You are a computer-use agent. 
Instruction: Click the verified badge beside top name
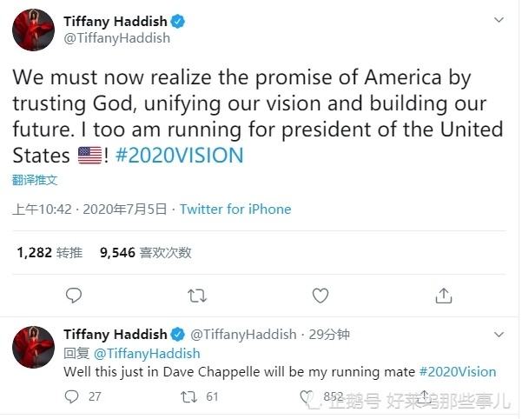[x=178, y=22]
